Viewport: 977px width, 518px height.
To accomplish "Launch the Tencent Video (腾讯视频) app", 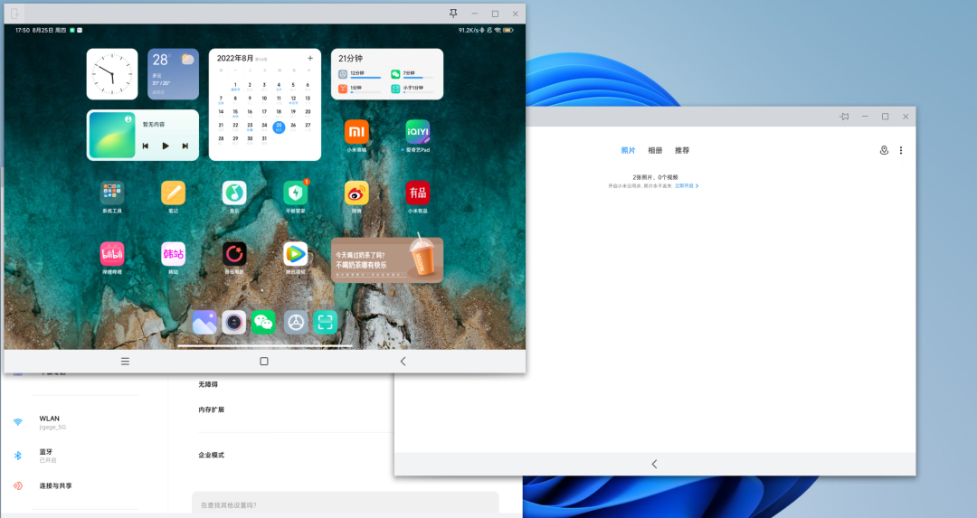I will click(295, 254).
